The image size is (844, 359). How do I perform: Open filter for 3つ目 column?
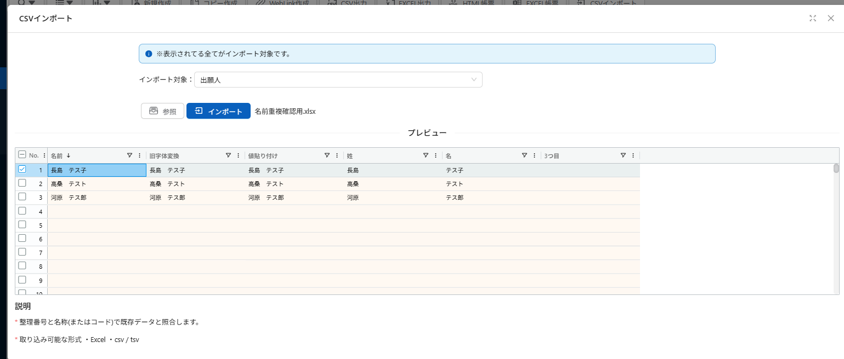[623, 155]
